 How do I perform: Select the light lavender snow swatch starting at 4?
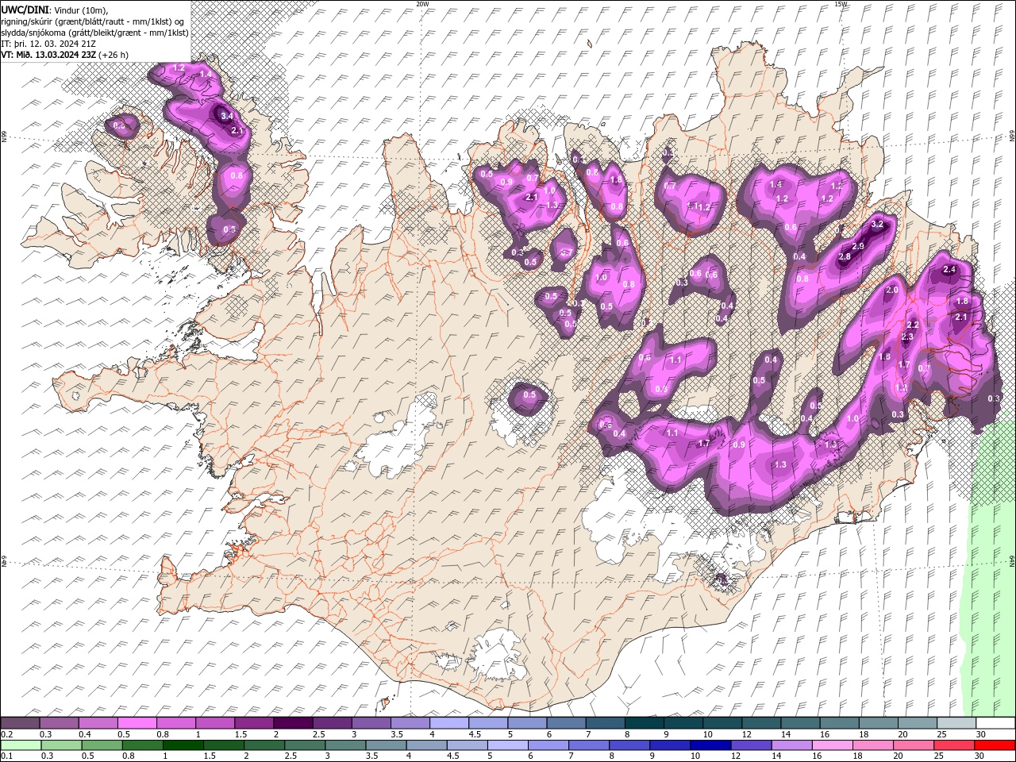pyautogui.click(x=449, y=723)
